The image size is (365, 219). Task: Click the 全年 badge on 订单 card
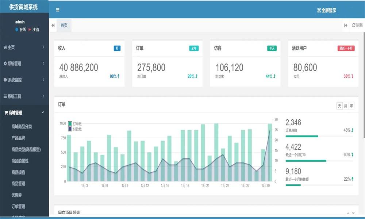pos(194,48)
